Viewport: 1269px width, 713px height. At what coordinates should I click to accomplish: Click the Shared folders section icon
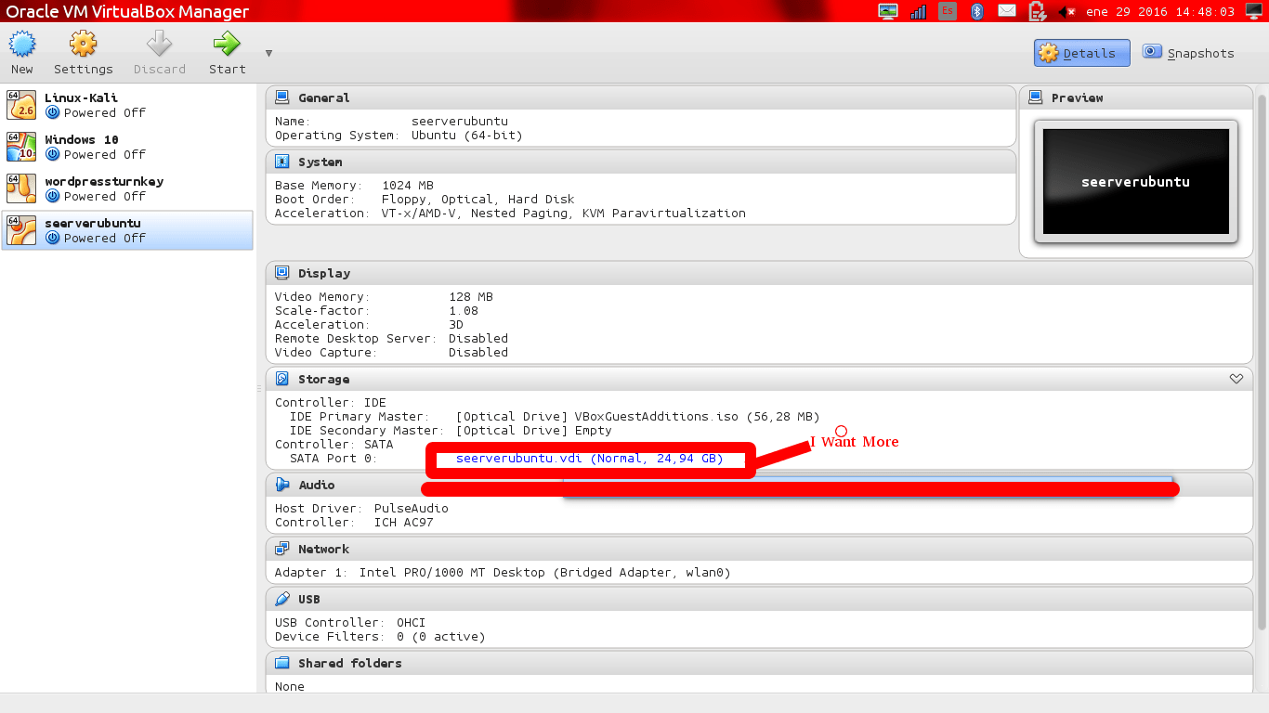(x=281, y=662)
